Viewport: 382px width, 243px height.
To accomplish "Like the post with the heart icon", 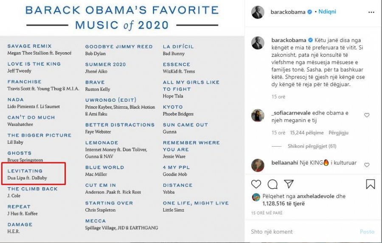I will pos(256,184).
